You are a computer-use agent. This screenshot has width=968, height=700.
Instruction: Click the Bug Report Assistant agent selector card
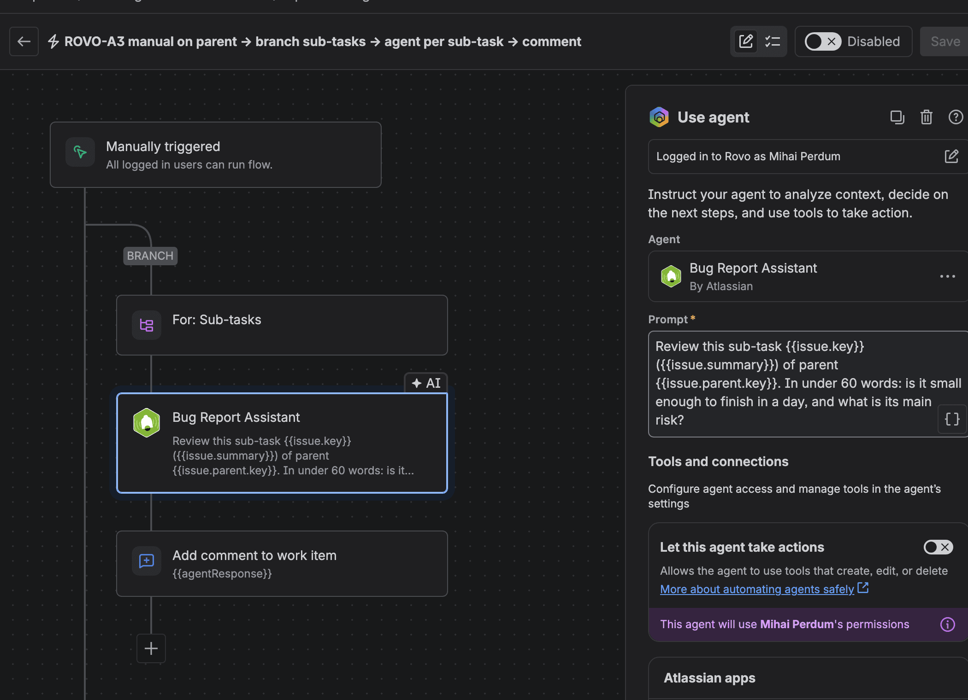click(808, 276)
